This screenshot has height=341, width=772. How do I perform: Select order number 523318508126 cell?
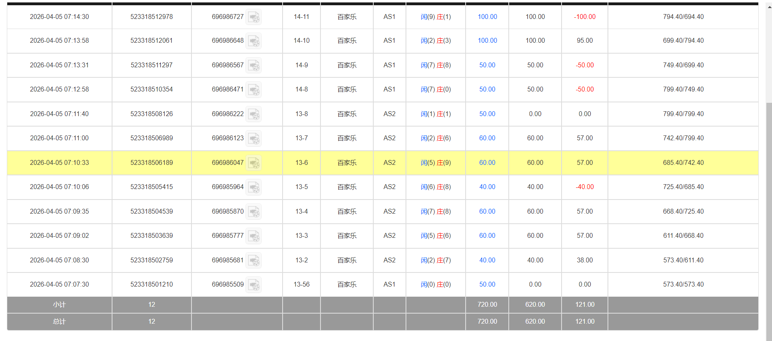152,114
